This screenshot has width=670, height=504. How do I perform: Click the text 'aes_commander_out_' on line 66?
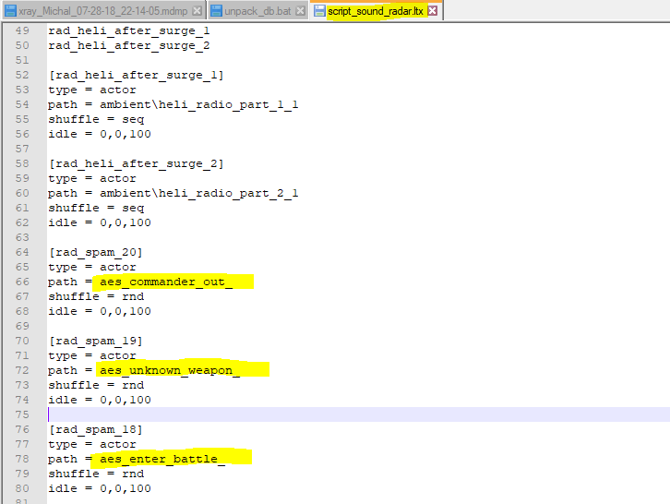(166, 282)
